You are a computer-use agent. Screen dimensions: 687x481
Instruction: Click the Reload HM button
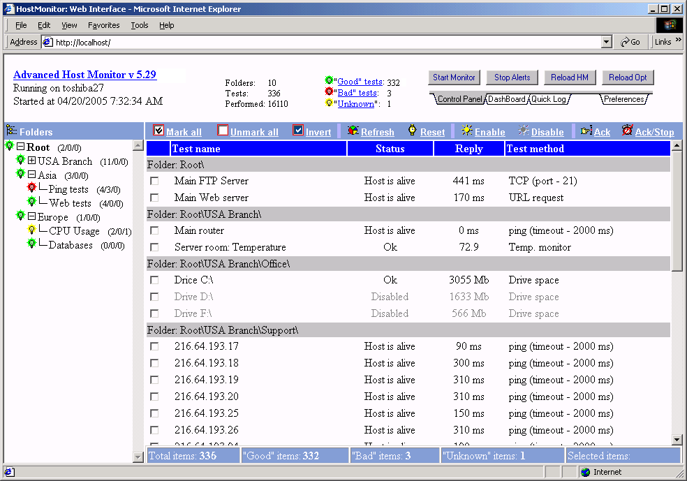[570, 77]
